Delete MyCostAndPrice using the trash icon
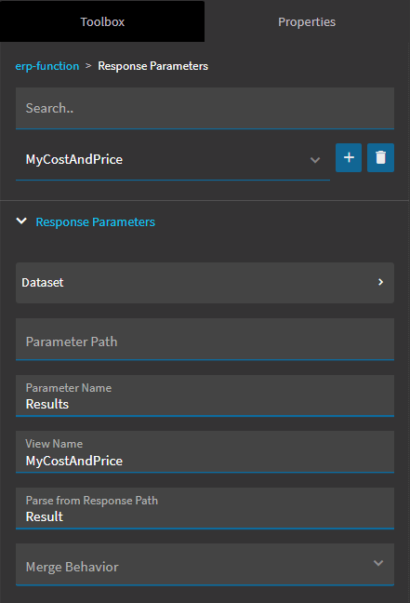 click(380, 157)
